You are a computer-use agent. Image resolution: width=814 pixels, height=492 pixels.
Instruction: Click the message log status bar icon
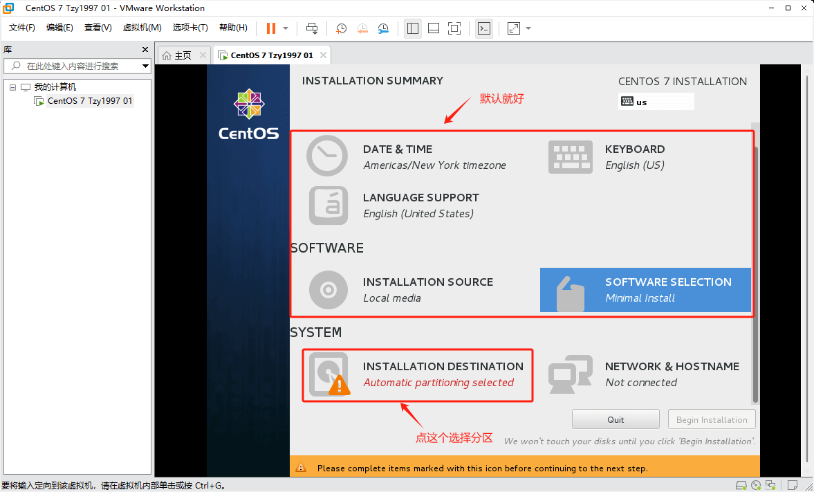(x=792, y=485)
